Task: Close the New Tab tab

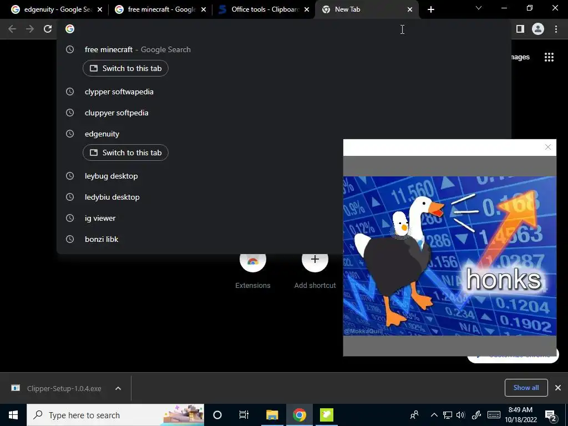Action: tap(410, 9)
